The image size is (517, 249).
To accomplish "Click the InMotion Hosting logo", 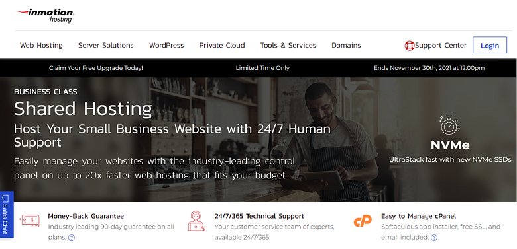I will point(45,16).
